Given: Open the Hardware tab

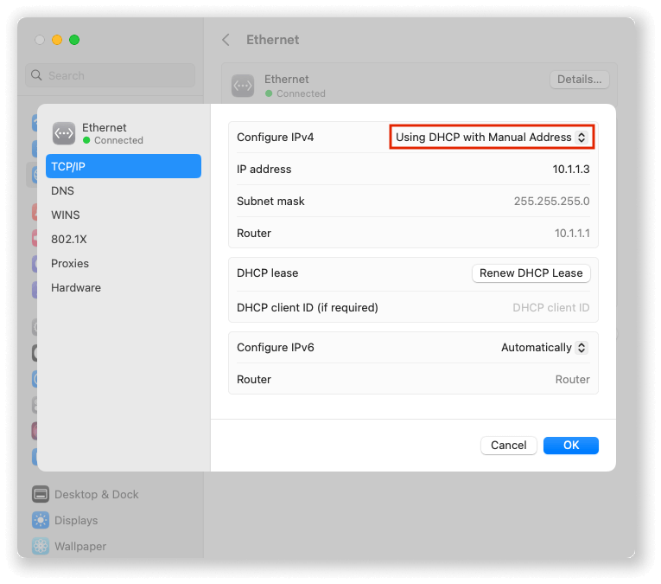Looking at the screenshot, I should pos(123,288).
